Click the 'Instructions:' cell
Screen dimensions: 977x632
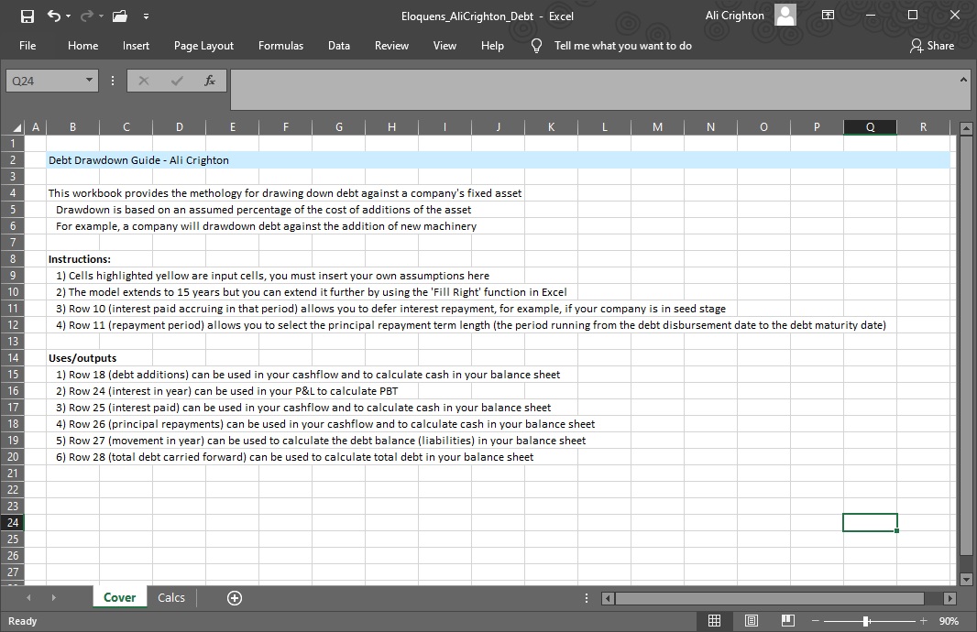79,259
